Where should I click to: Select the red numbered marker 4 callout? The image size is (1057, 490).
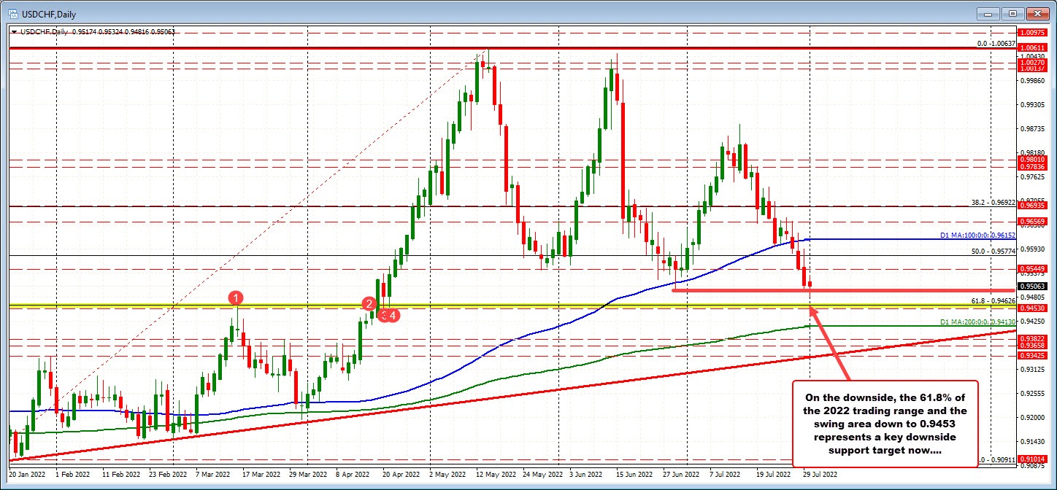393,315
